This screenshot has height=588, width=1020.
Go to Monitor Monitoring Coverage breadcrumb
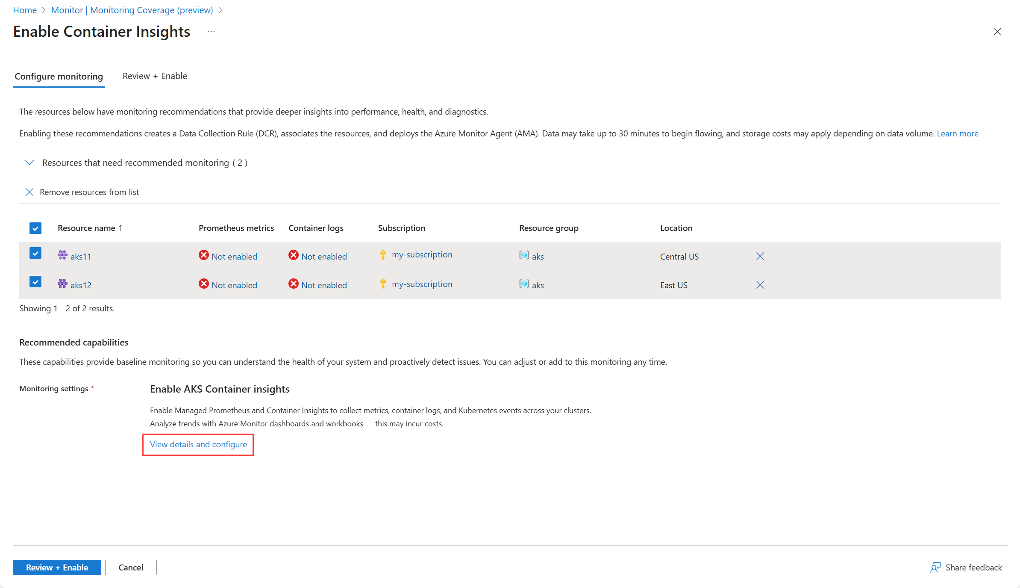click(x=132, y=10)
